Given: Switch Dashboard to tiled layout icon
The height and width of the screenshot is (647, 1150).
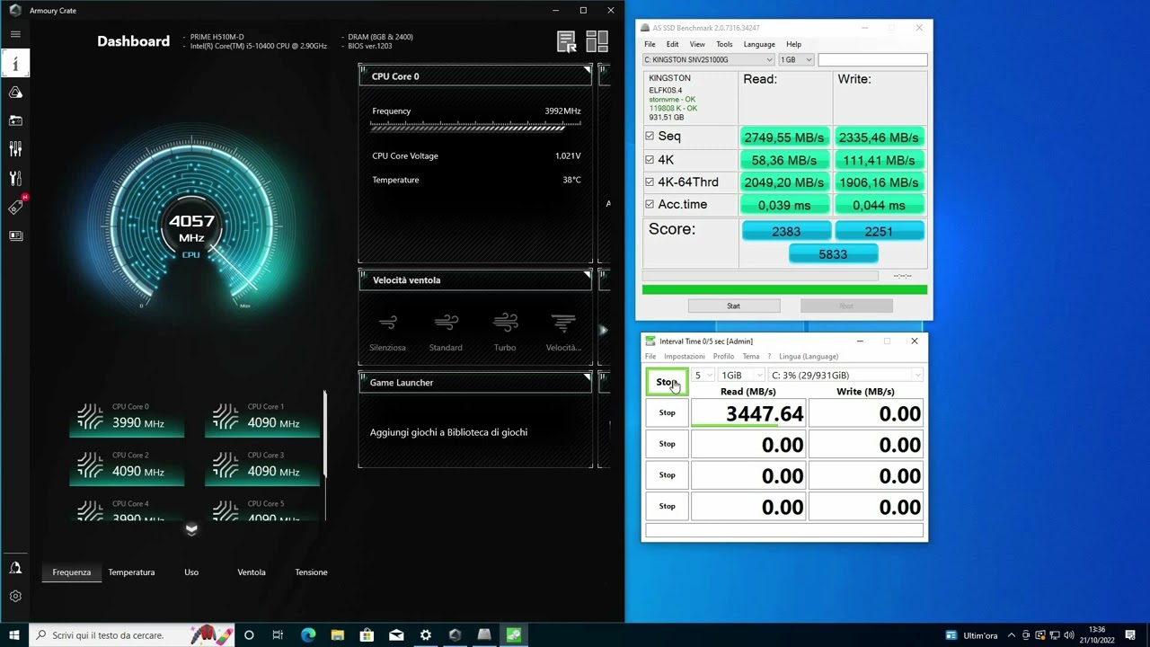Looking at the screenshot, I should (597, 41).
